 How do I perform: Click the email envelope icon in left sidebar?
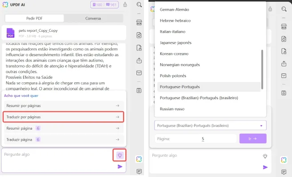139,73
